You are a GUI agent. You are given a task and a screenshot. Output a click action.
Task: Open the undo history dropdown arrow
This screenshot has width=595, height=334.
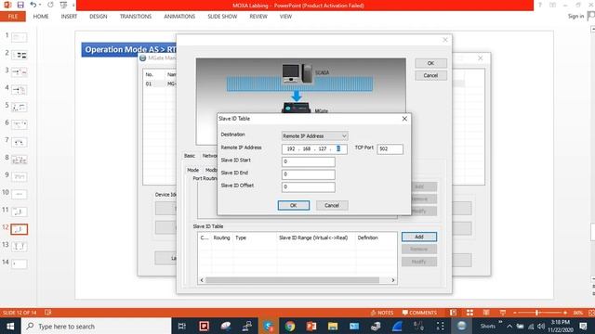(x=40, y=5)
